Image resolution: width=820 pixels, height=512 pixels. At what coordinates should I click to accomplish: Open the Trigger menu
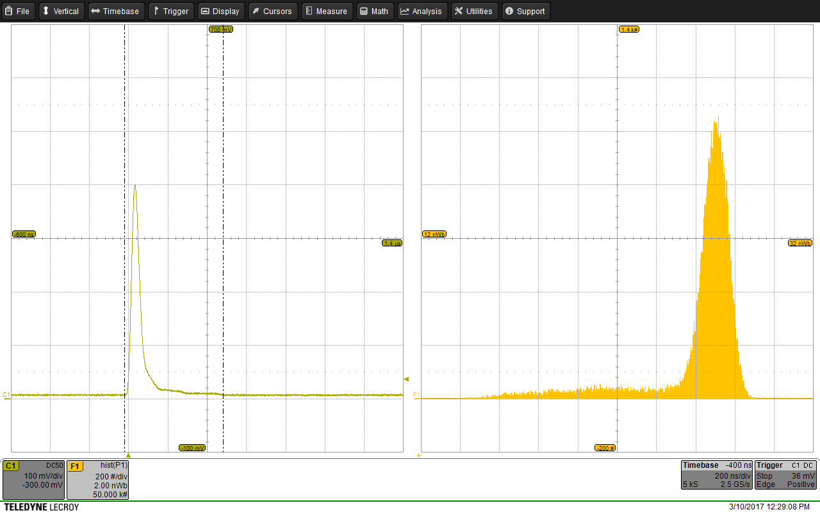(x=171, y=11)
